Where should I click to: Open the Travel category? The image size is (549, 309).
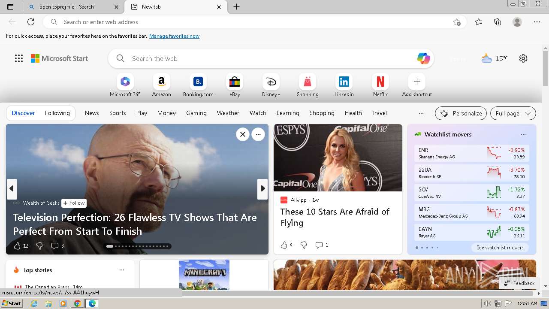380,113
